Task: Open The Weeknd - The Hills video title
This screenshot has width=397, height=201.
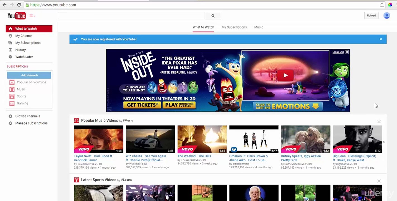Action: pyautogui.click(x=194, y=156)
